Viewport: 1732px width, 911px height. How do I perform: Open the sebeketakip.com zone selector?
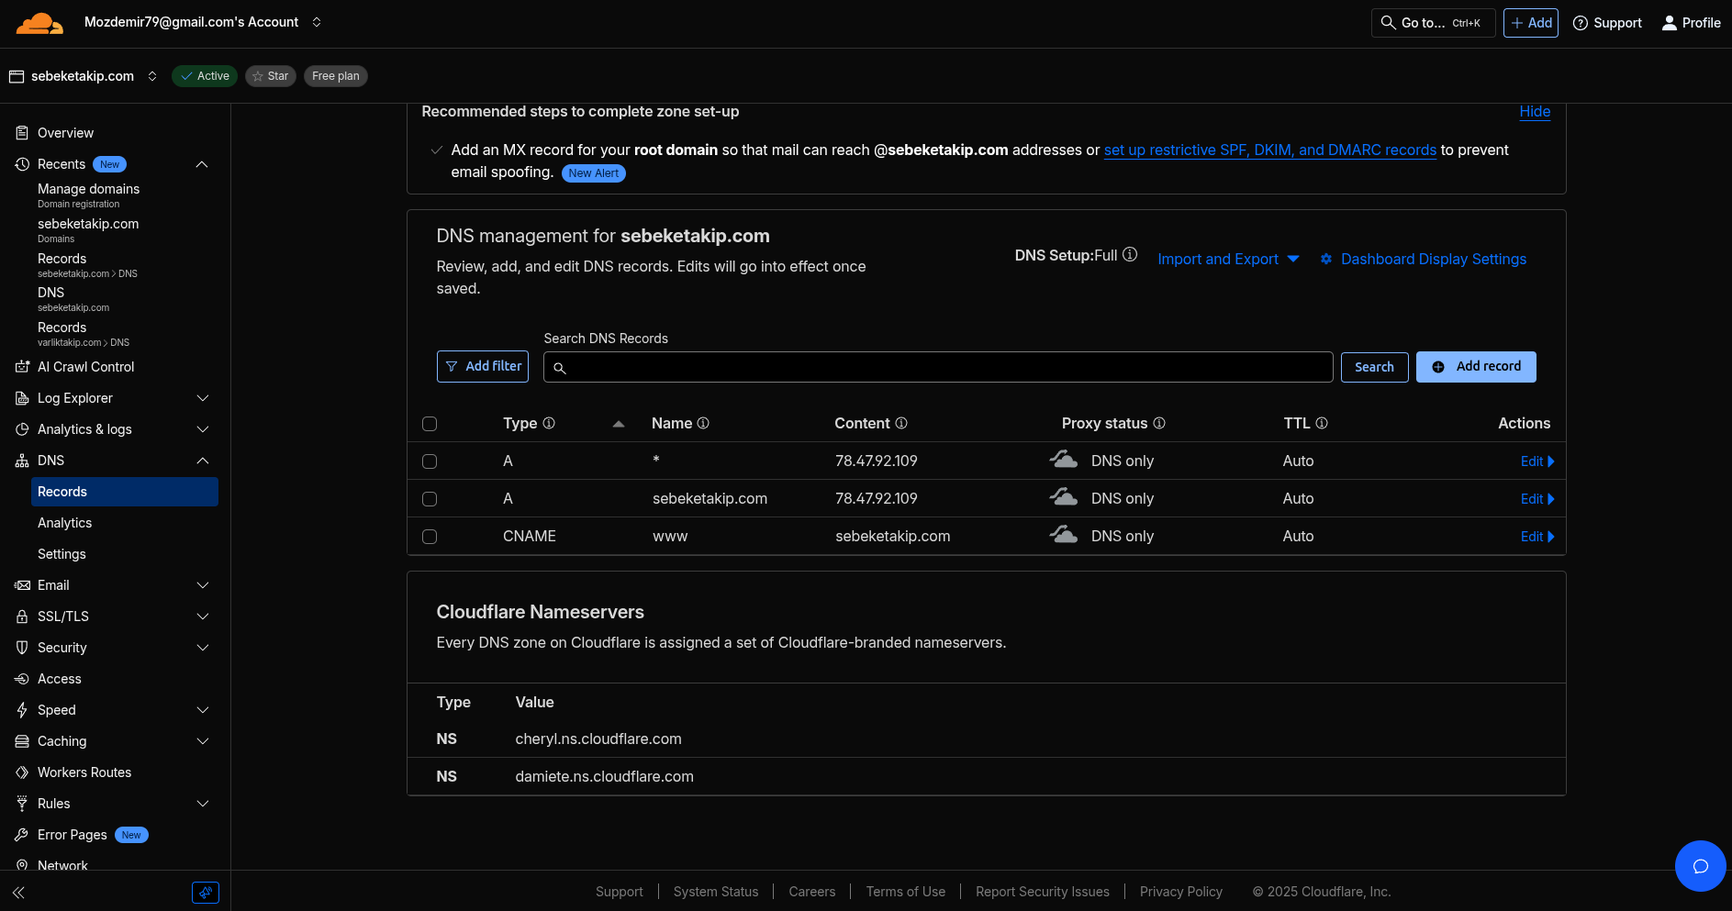pos(152,76)
